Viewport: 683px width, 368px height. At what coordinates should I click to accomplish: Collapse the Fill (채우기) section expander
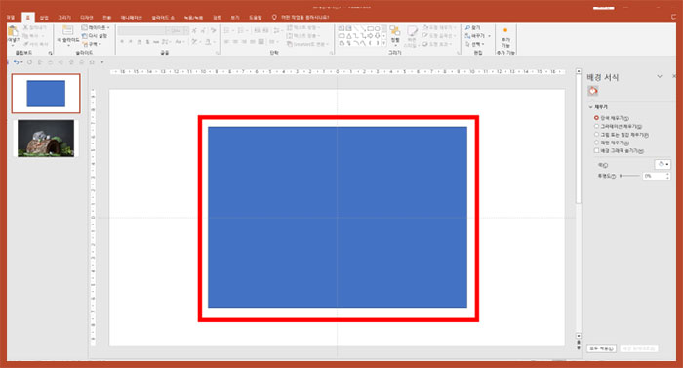click(590, 106)
